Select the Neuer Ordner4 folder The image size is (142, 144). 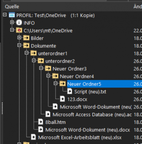[77, 76]
